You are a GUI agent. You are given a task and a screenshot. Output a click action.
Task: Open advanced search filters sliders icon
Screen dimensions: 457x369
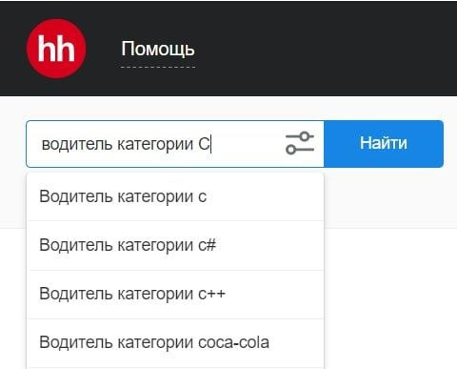pyautogui.click(x=300, y=143)
